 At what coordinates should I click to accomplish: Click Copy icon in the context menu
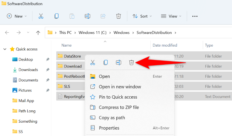[x=106, y=62]
